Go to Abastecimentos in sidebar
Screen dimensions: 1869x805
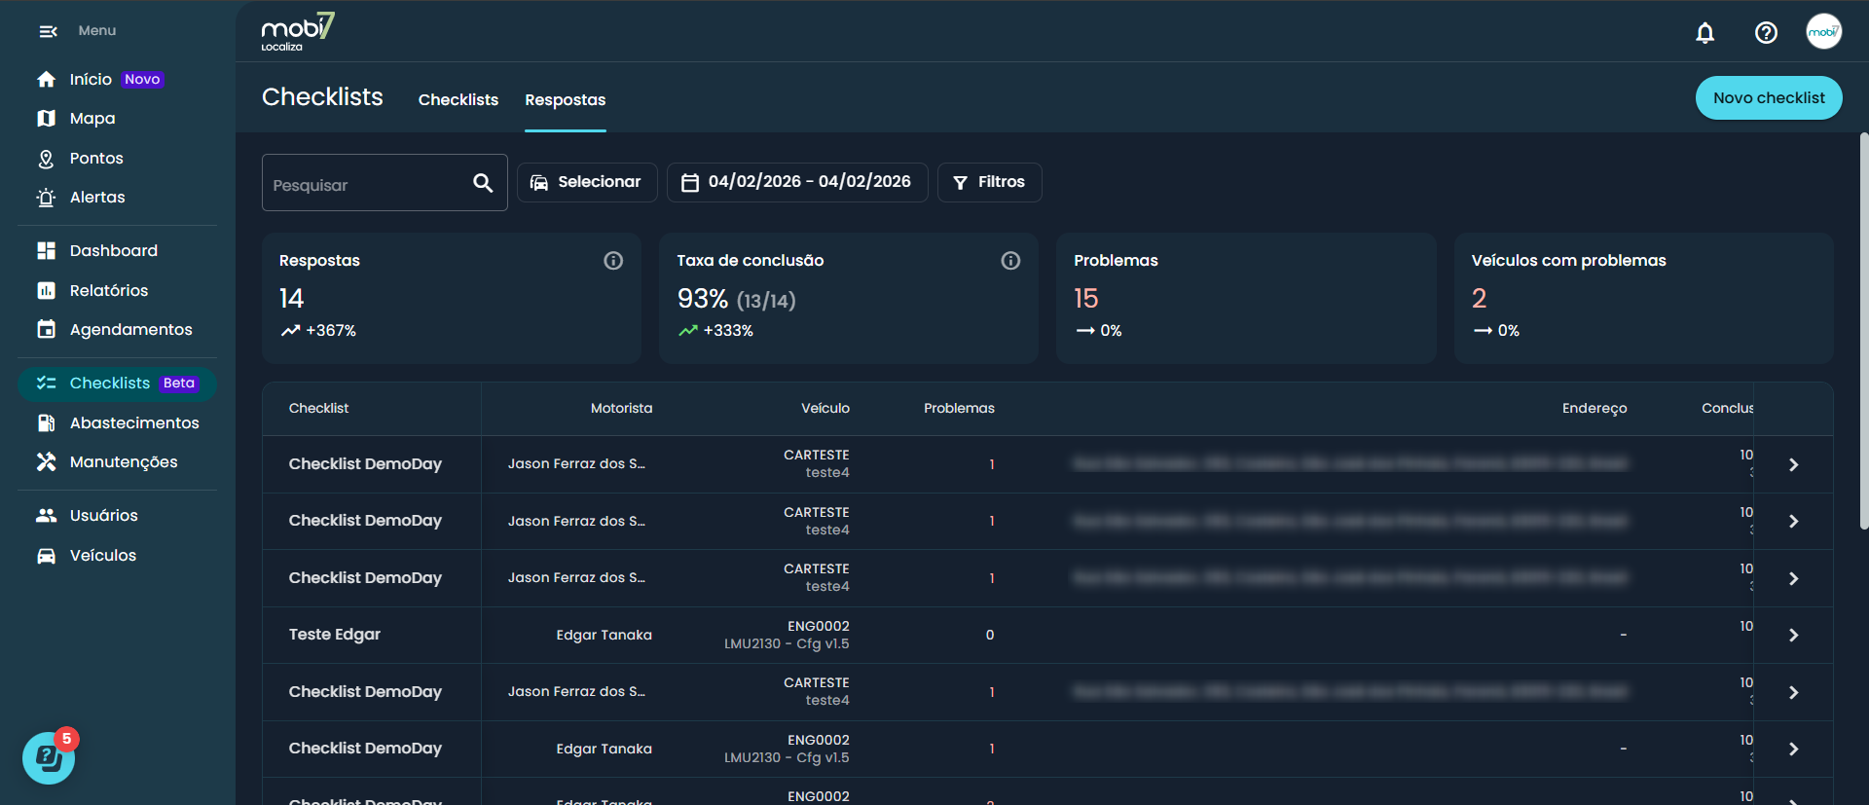point(133,423)
